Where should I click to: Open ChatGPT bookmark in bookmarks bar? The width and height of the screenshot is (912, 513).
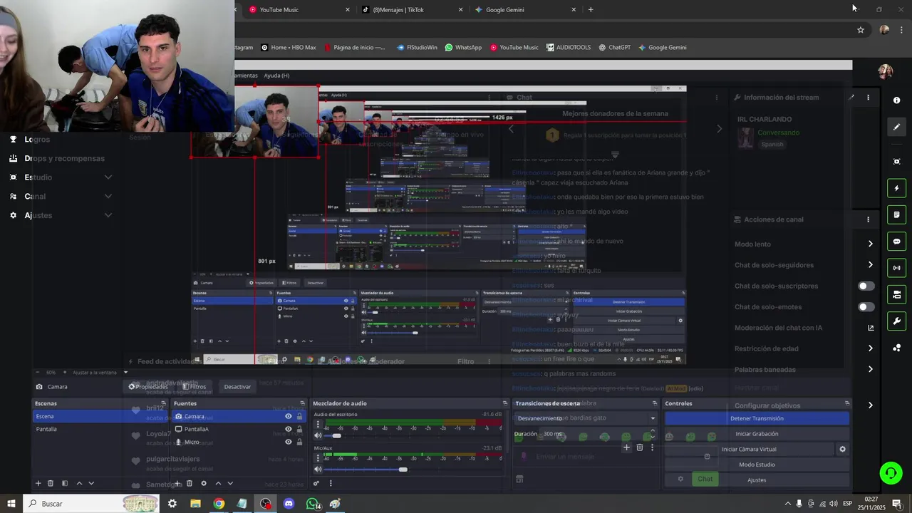pos(615,48)
